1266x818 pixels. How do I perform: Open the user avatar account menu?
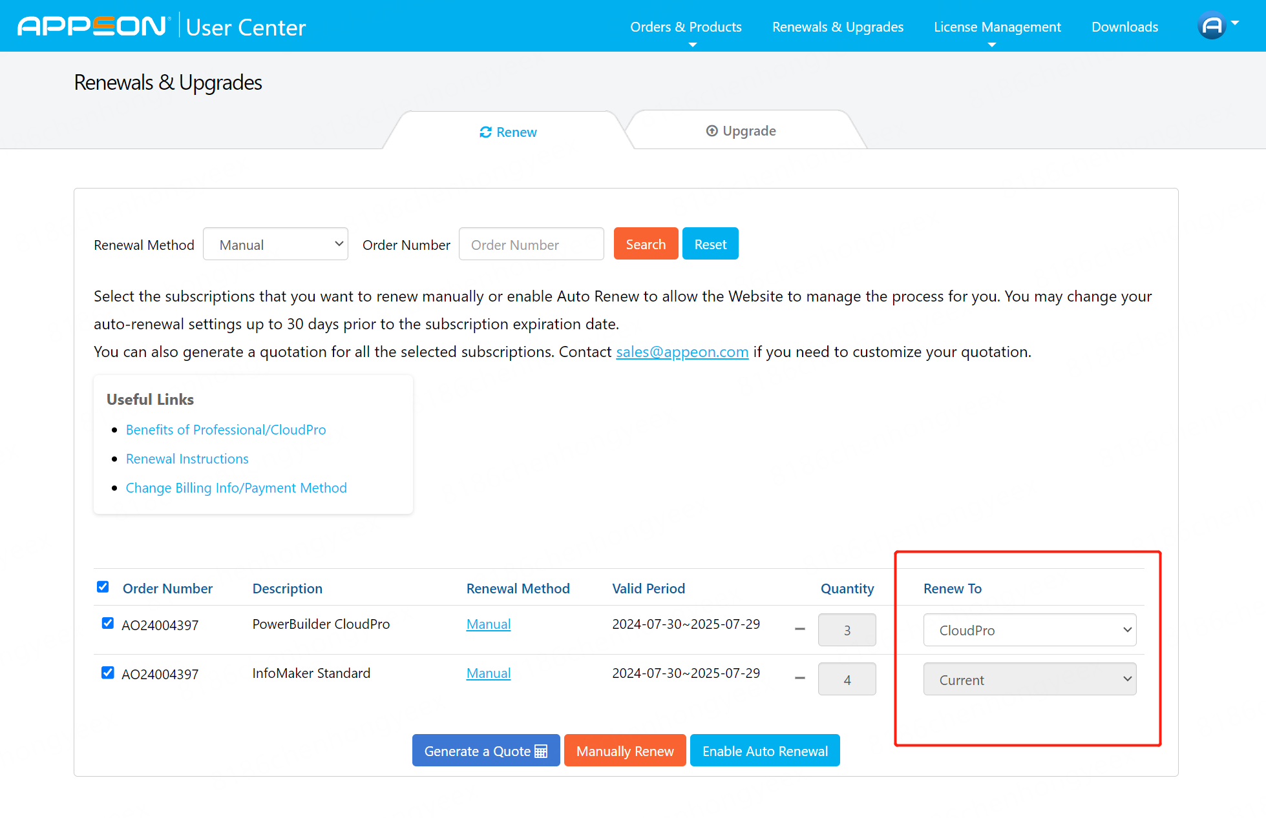click(x=1212, y=26)
